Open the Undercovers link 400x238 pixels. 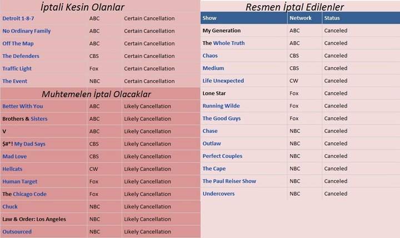(219, 194)
